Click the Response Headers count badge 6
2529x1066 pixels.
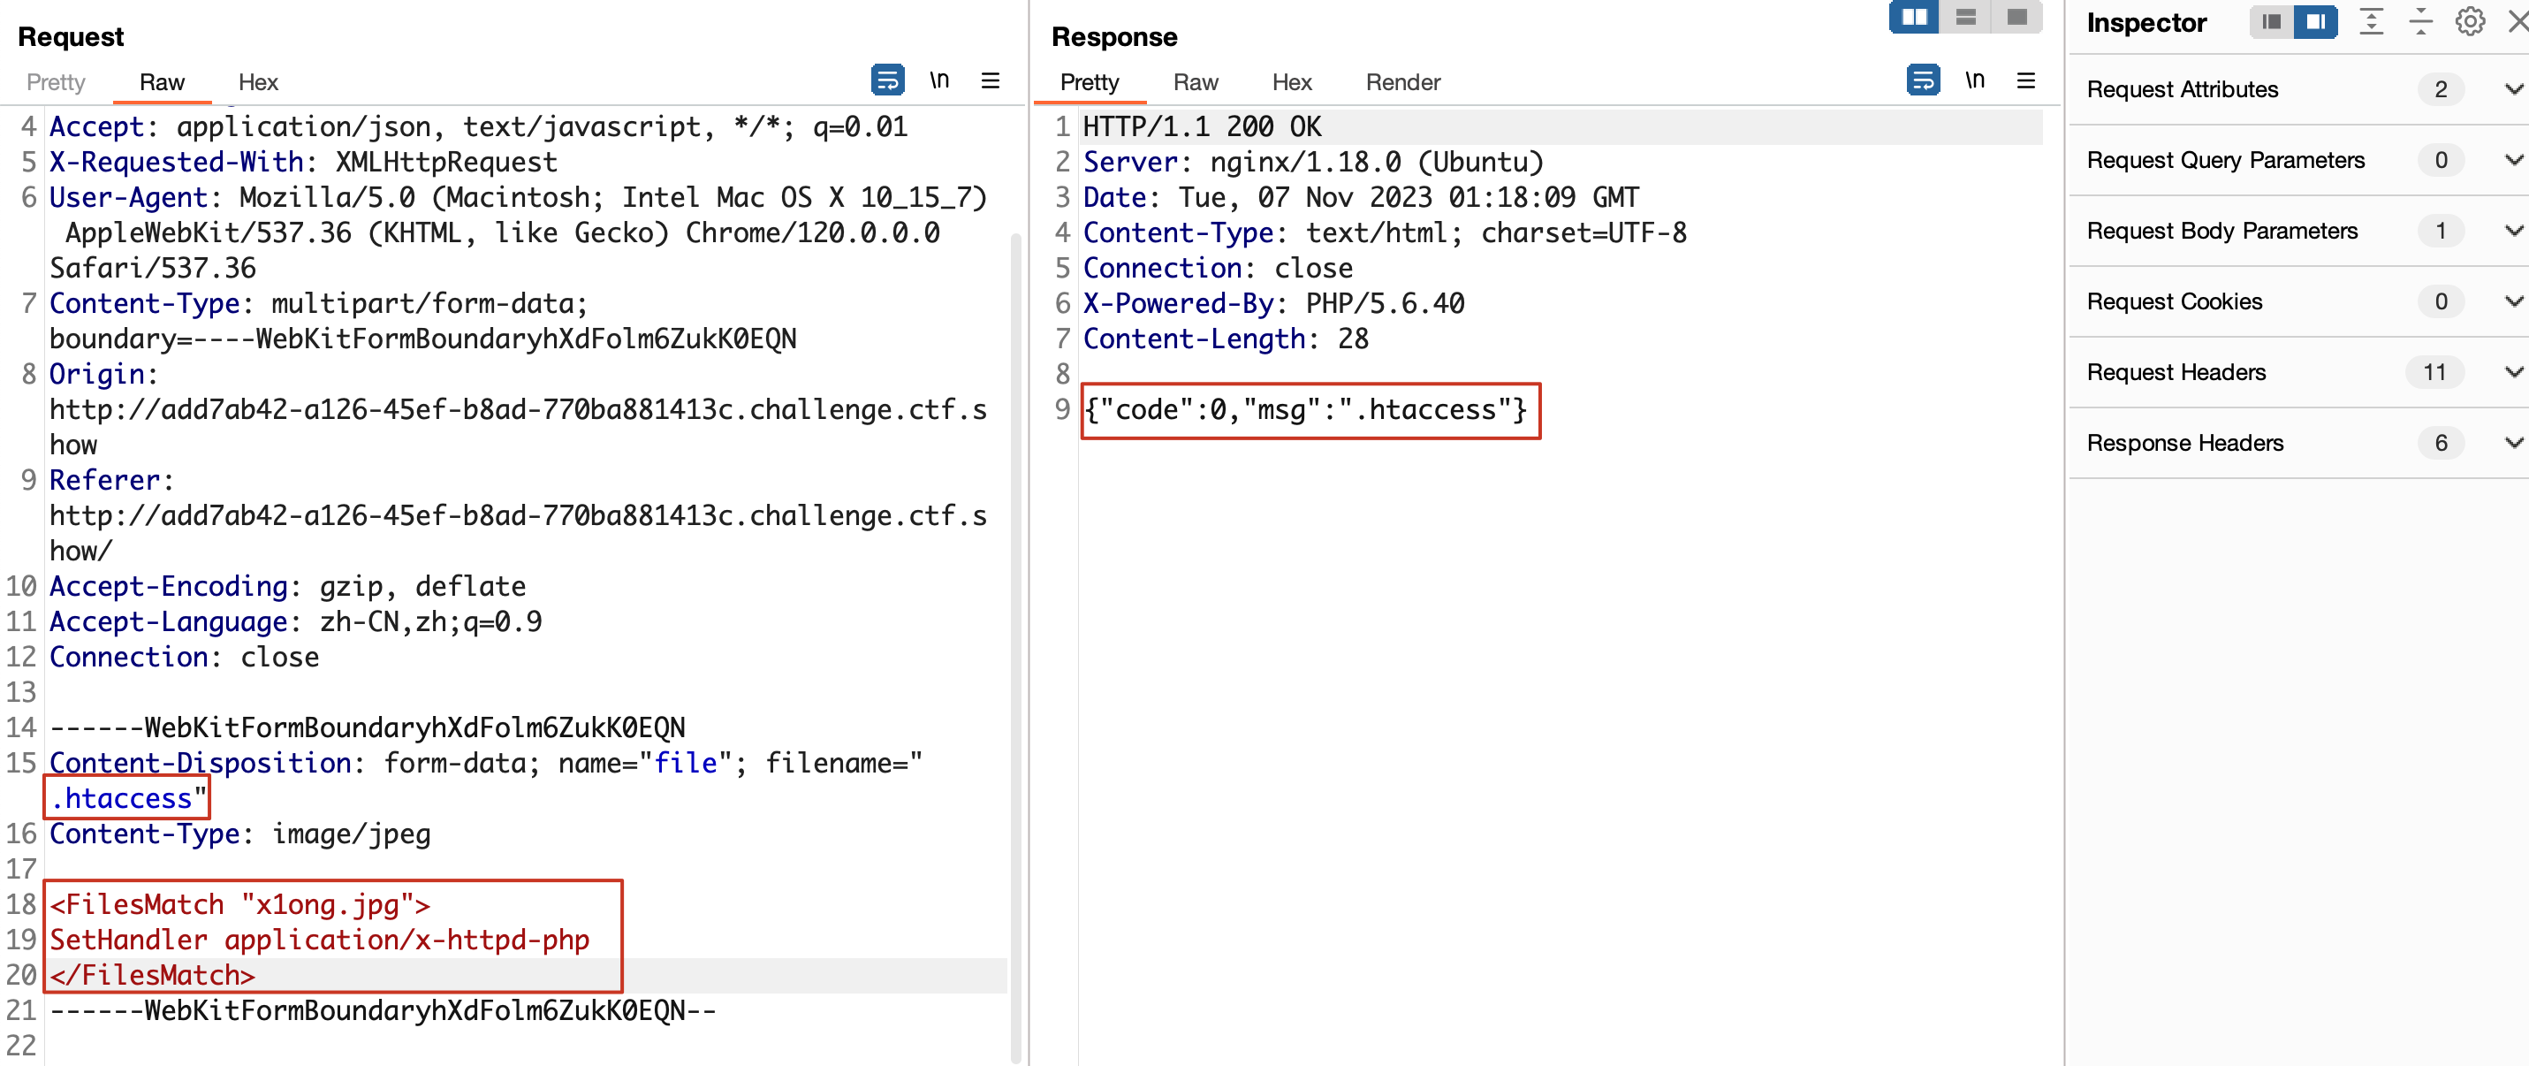[x=2441, y=443]
